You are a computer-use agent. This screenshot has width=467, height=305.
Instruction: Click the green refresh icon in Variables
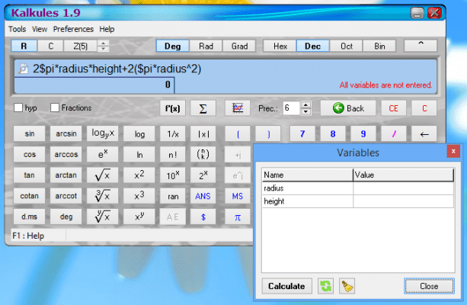[x=325, y=286]
